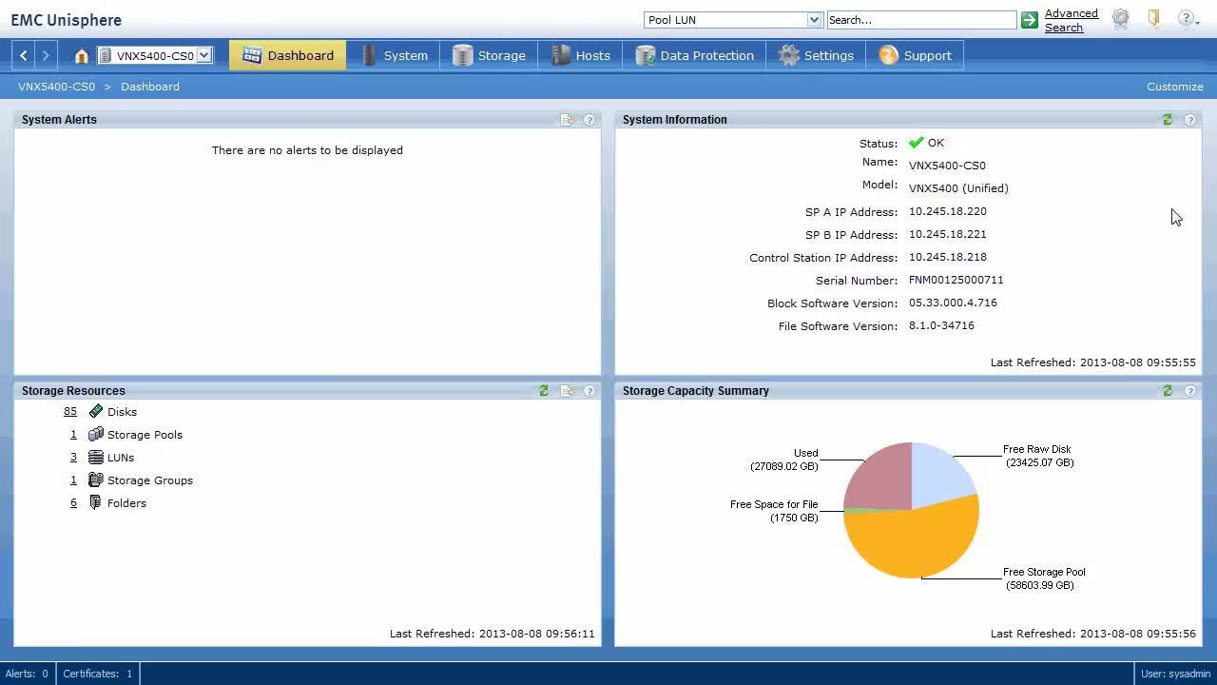
Task: Go back using the left arrow navigation button
Action: click(x=24, y=55)
